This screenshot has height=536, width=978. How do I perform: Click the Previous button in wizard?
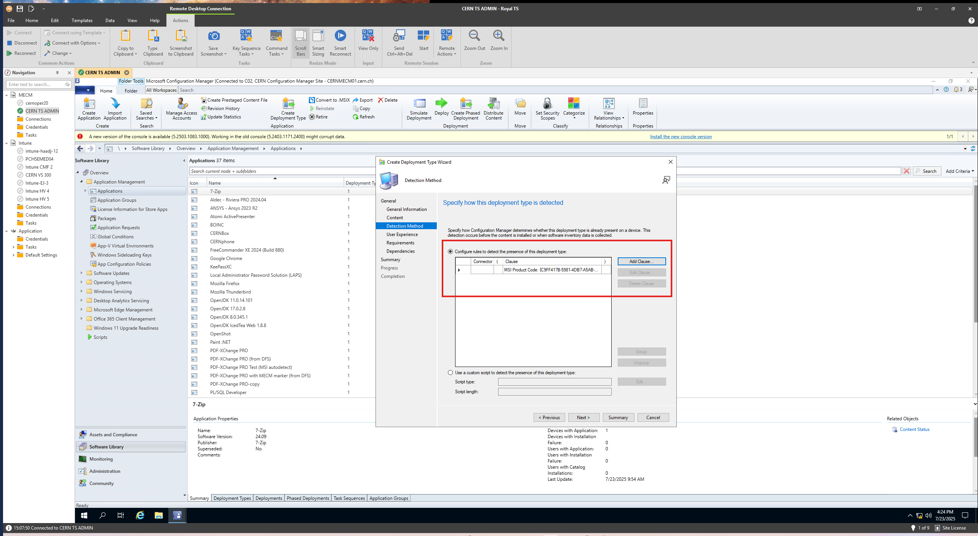coord(549,418)
